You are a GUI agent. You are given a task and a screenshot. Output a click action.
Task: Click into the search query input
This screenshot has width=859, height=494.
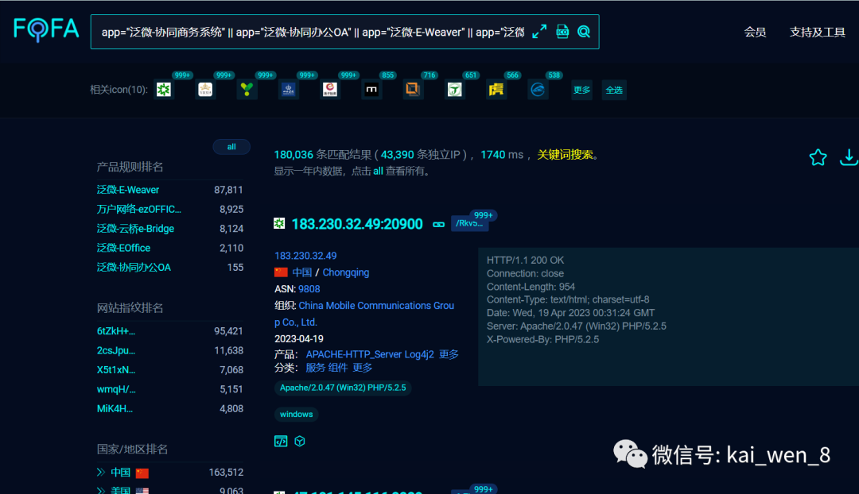pos(313,33)
